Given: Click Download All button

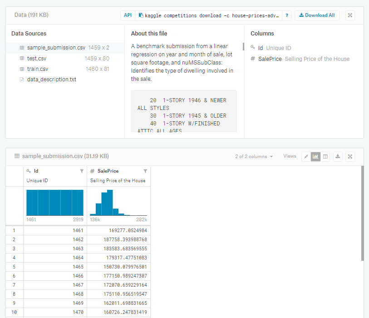Looking at the screenshot, I should [x=317, y=15].
